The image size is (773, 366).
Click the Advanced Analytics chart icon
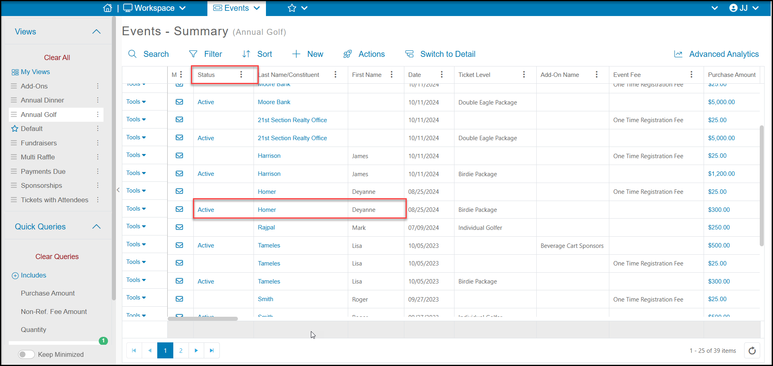(x=678, y=54)
